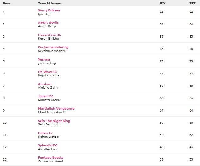Open the Oh Wow FC team
The height and width of the screenshot is (166, 200).
(x=47, y=72)
